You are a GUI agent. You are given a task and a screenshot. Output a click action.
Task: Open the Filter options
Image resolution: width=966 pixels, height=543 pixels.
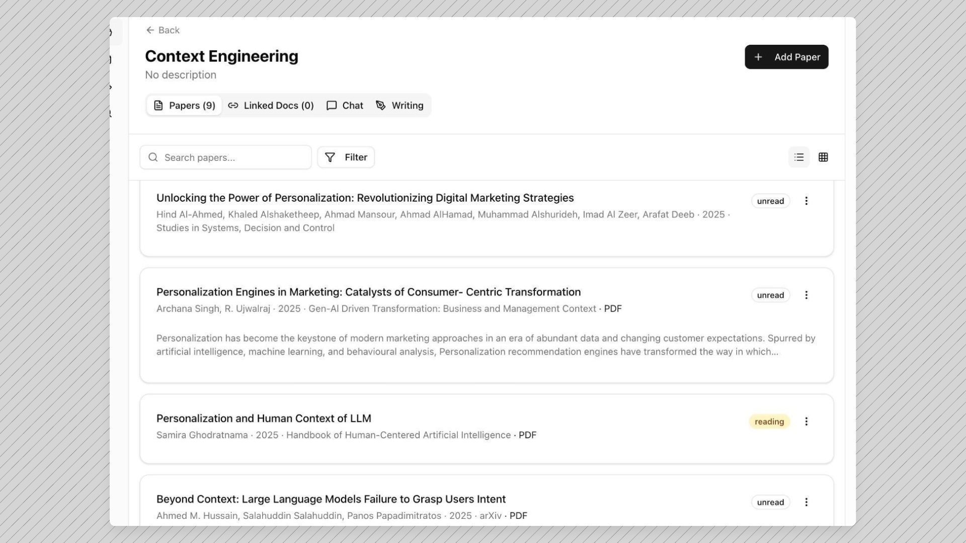point(346,157)
